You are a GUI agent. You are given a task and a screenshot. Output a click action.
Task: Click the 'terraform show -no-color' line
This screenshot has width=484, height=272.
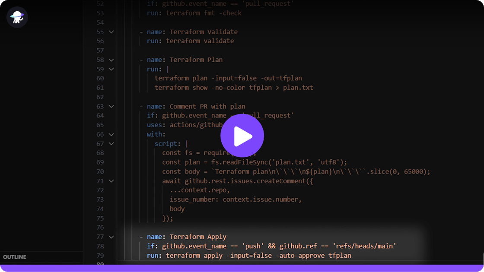(233, 88)
